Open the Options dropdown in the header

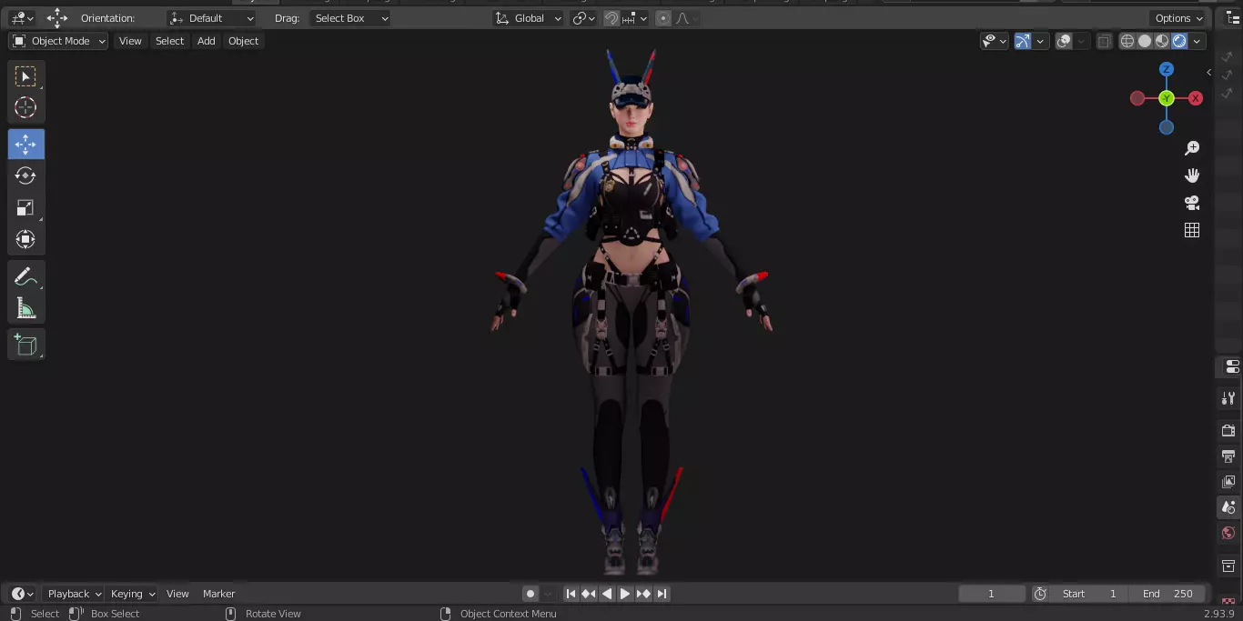click(x=1178, y=18)
